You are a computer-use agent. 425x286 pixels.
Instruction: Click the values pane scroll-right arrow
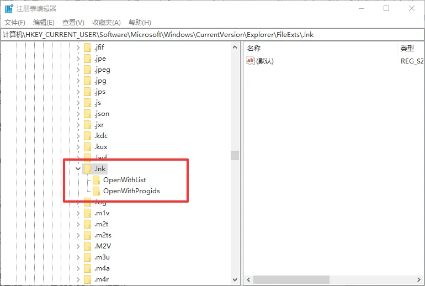click(419, 279)
